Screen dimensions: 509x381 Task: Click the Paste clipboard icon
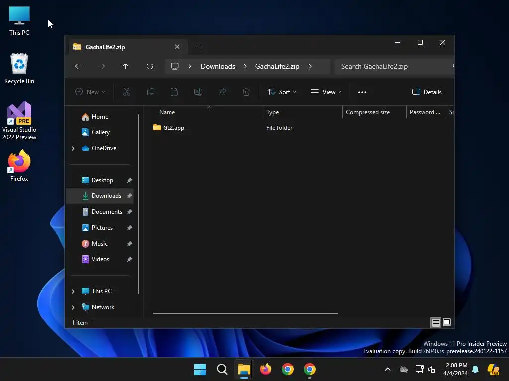[x=174, y=92]
